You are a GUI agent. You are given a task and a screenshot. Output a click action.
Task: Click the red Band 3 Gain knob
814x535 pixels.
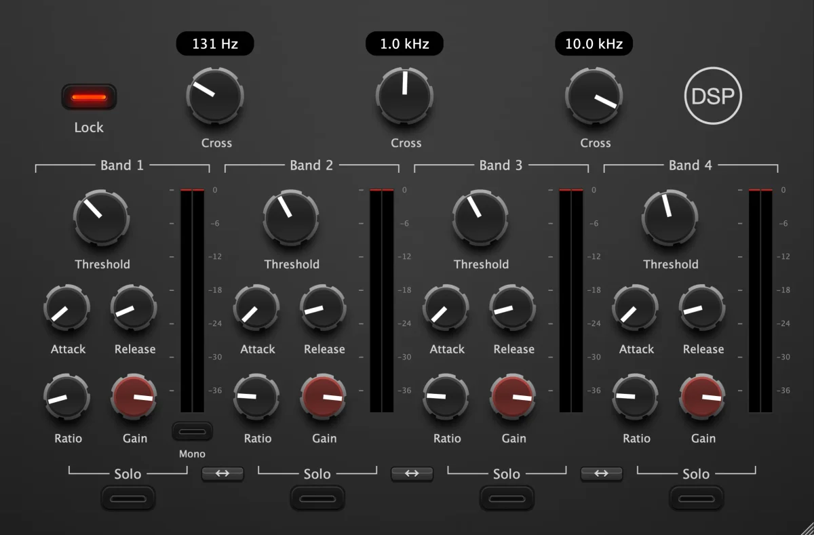tap(513, 397)
